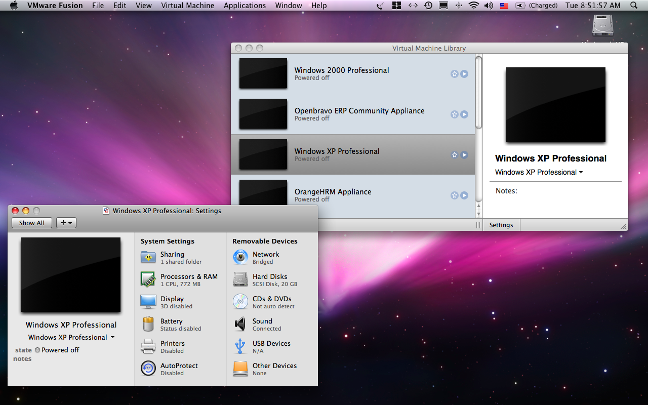This screenshot has width=648, height=405.
Task: Click the Virtual Machine Library scrollbar
Action: click(478, 92)
